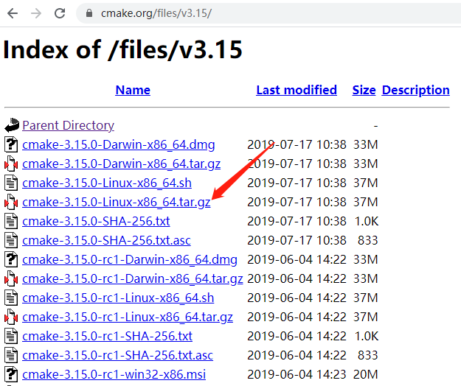Download cmake-3.15.0-Darwin-x86_64.tar.gz
This screenshot has height=386, width=461.
(x=122, y=164)
